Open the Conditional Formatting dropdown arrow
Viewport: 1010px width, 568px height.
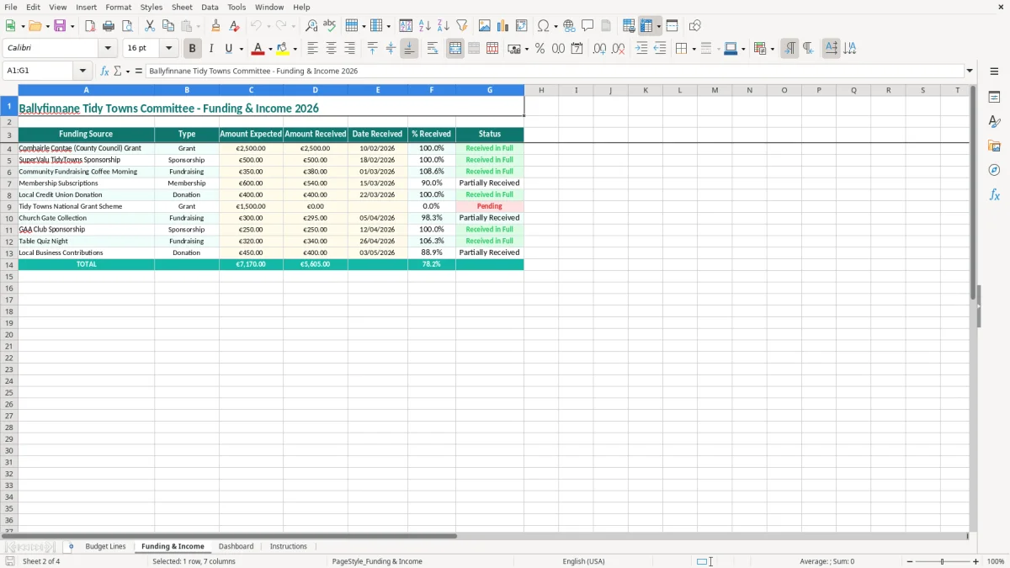(771, 50)
